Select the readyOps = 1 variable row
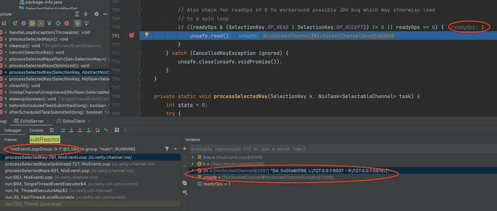This screenshot has height=211, width=497. click(342, 184)
